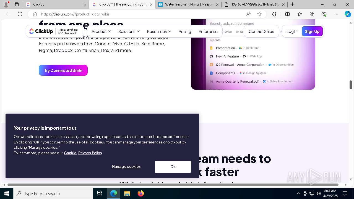Open the Windows Start menu

coord(7,193)
